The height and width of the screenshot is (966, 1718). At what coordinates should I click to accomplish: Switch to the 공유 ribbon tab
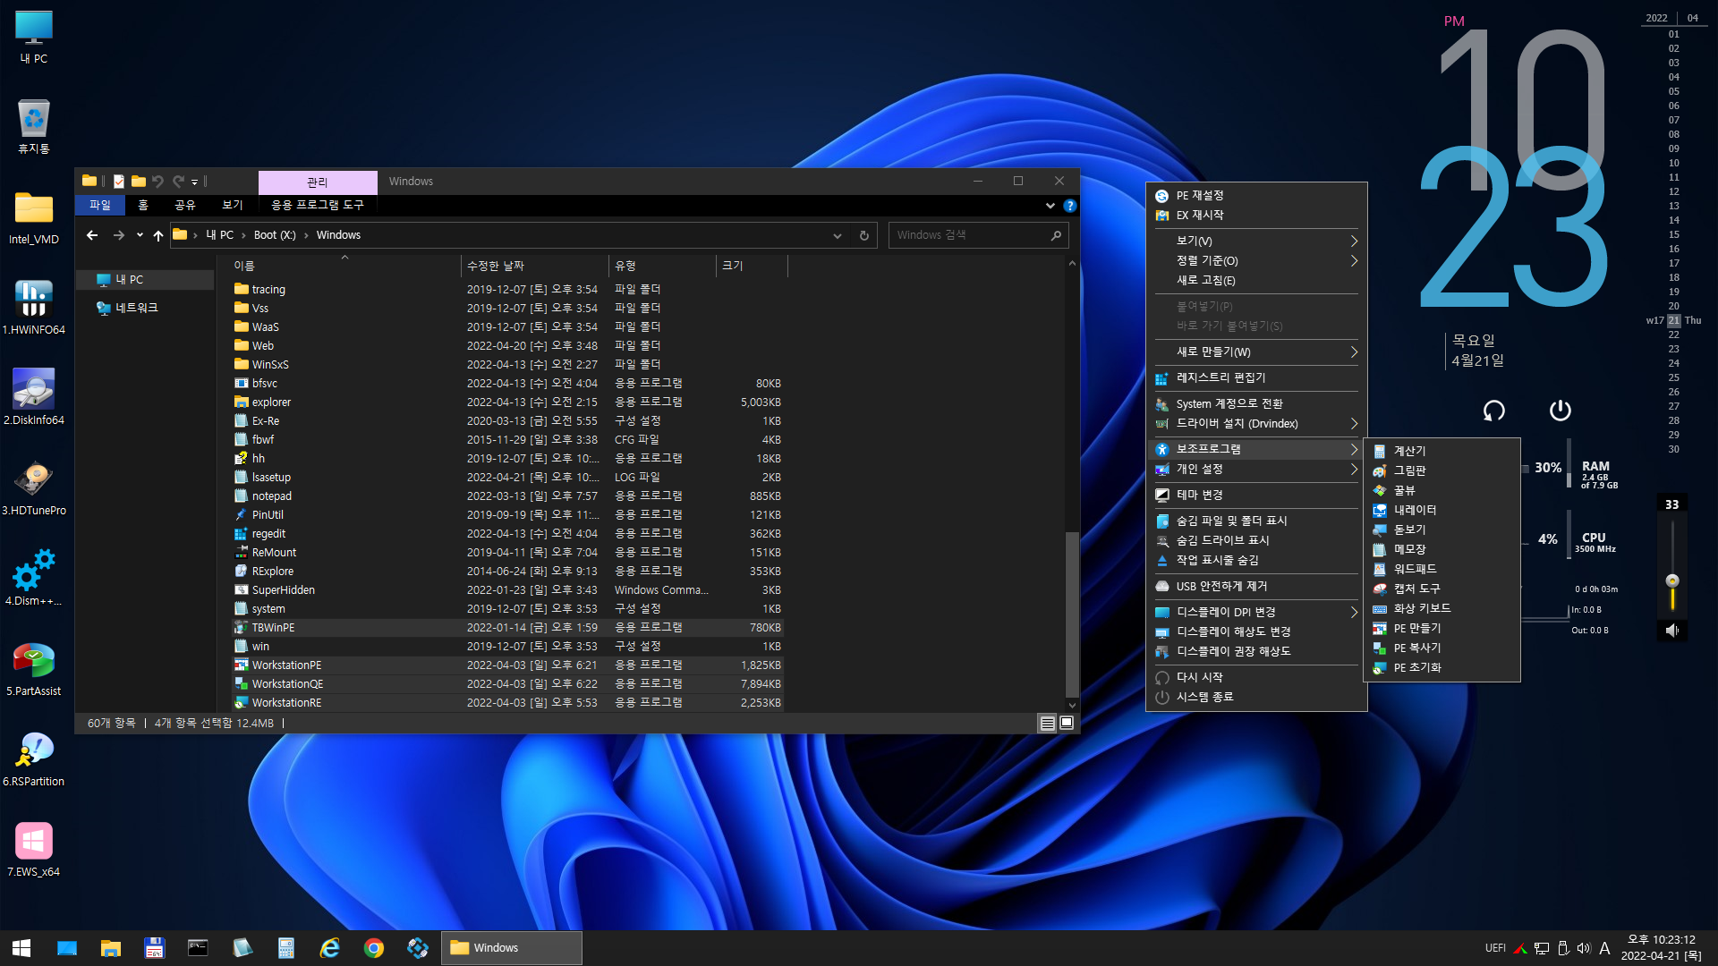(185, 205)
